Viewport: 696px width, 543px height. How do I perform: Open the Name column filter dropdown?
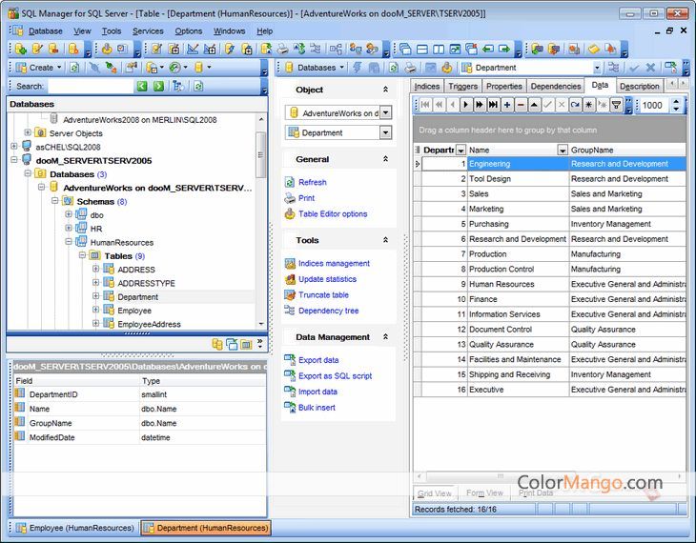coord(563,150)
